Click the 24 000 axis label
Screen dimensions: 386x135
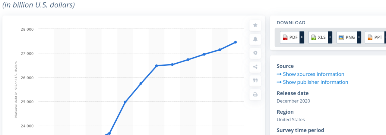[x=27, y=126]
